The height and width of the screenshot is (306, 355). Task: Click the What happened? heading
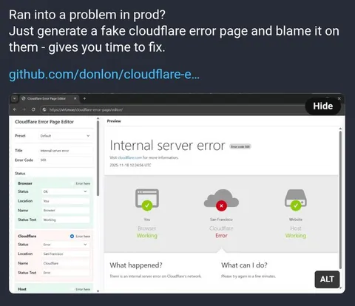click(x=136, y=265)
